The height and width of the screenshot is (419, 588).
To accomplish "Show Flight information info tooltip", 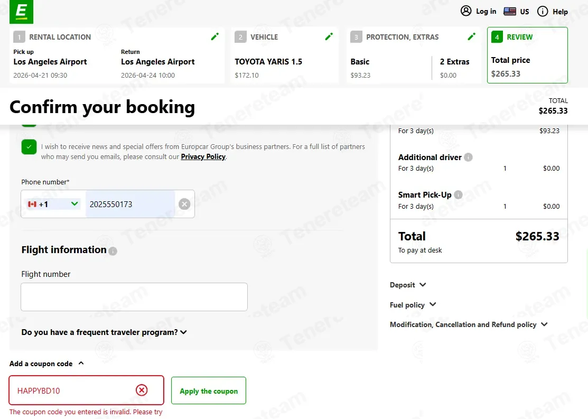I will 113,251.
